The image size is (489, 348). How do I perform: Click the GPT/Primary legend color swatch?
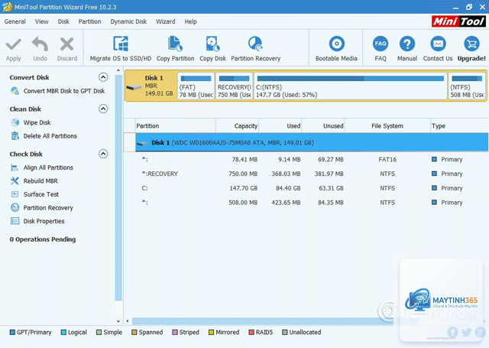12,332
